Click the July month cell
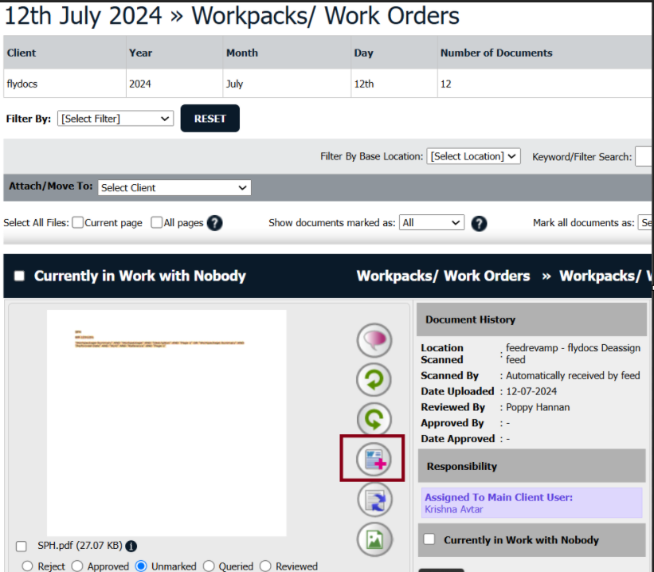 (x=287, y=84)
